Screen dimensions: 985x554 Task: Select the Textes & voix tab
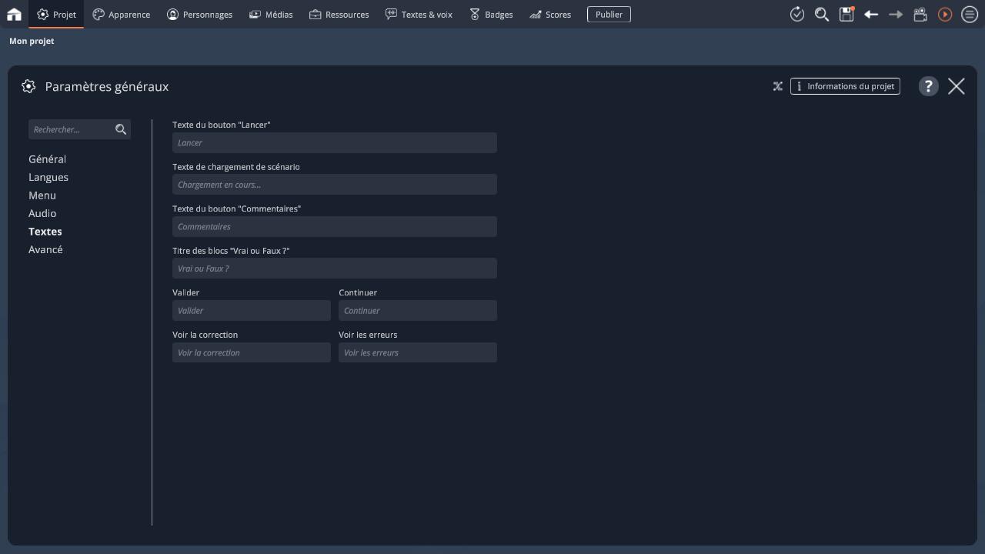419,14
